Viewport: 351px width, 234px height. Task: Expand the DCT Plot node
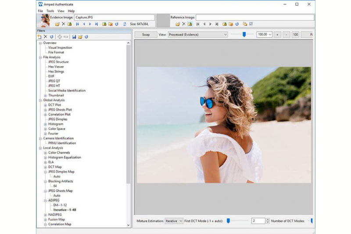click(x=46, y=105)
